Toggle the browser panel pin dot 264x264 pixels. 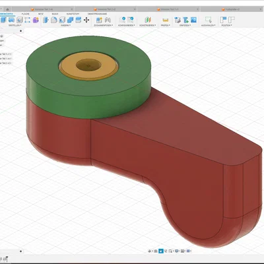pos(20,31)
